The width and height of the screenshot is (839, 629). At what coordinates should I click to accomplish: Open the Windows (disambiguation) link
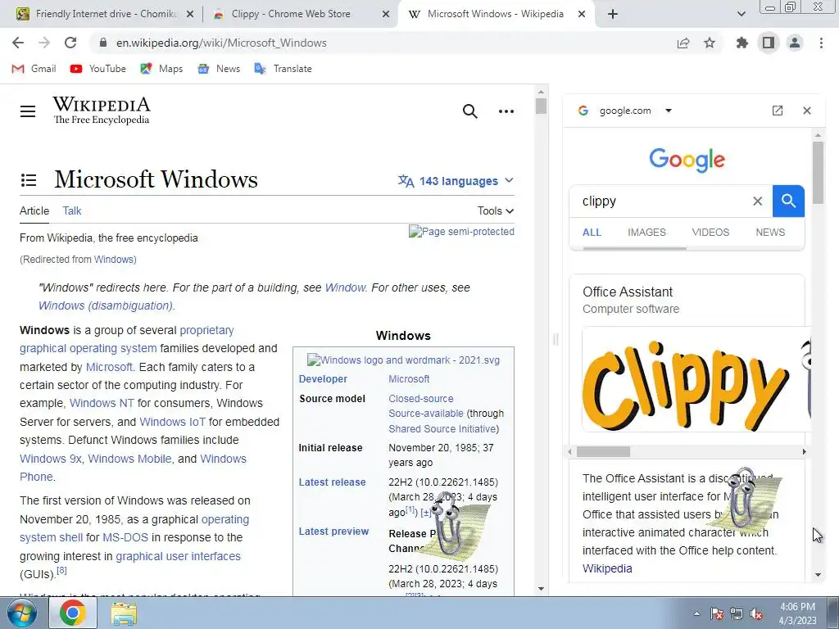tap(106, 305)
